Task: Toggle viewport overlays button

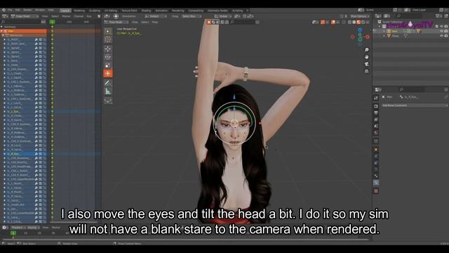Action: [333, 22]
